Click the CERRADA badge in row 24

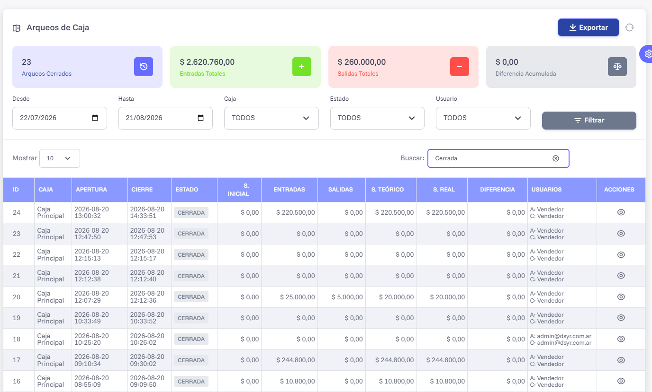pyautogui.click(x=191, y=213)
